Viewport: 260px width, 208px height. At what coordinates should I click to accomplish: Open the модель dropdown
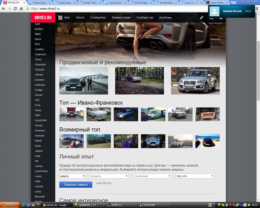coord(109,176)
